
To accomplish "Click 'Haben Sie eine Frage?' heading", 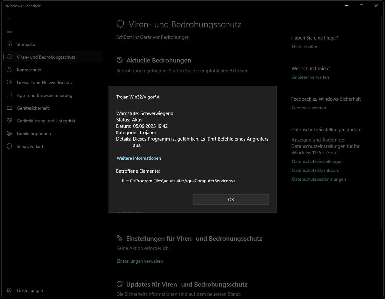I will 314,38.
